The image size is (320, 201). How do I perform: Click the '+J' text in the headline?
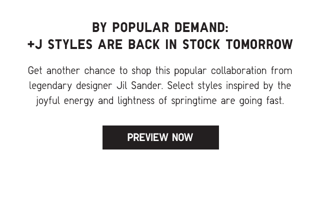pos(35,44)
